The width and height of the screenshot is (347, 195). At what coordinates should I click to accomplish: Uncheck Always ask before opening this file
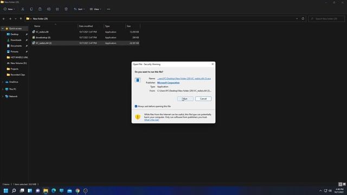pyautogui.click(x=136, y=106)
